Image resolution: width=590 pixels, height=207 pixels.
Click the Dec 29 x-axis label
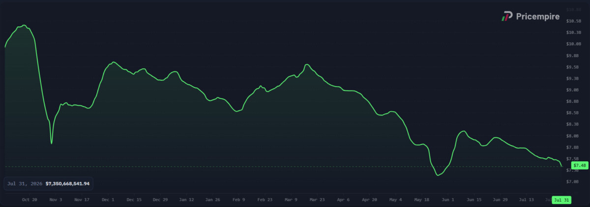[x=160, y=200]
